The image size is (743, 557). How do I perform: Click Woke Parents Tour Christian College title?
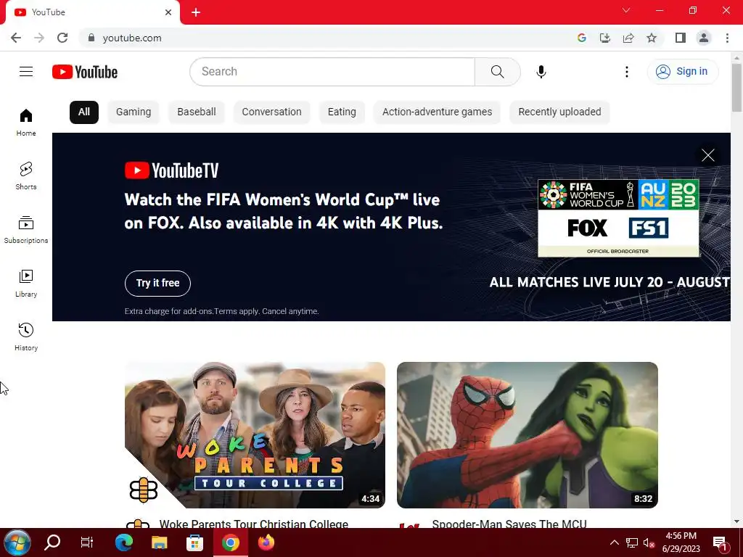click(x=253, y=524)
